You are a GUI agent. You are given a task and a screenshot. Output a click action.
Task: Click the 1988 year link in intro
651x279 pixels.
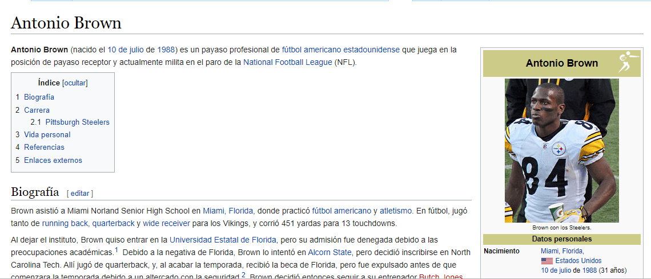coord(166,50)
